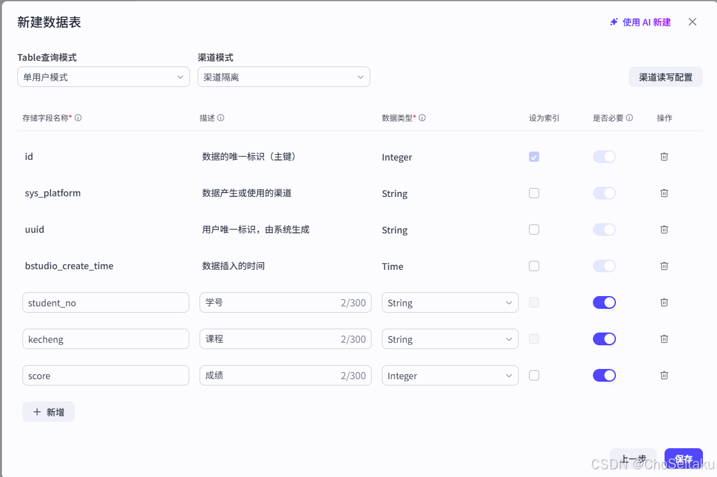Image resolution: width=717 pixels, height=477 pixels.
Task: Click the sys_platform field name
Action: pyautogui.click(x=52, y=194)
